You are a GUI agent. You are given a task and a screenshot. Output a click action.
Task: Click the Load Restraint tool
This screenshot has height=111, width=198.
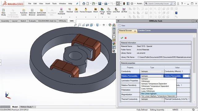coord(61,11)
